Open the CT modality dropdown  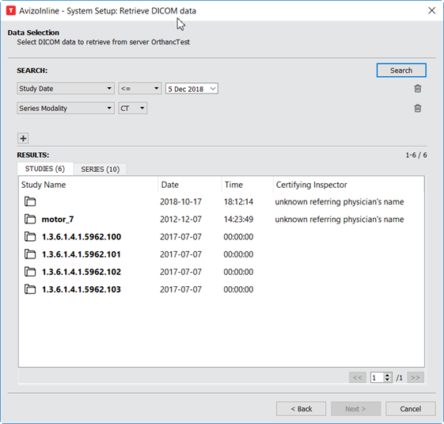(133, 108)
